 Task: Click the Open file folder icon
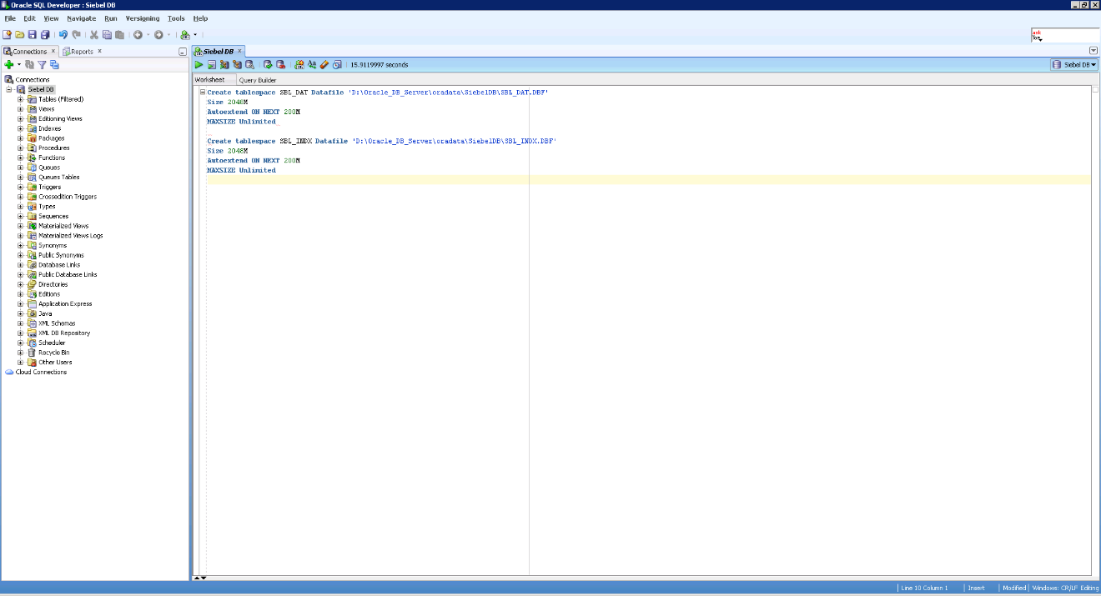(x=19, y=35)
